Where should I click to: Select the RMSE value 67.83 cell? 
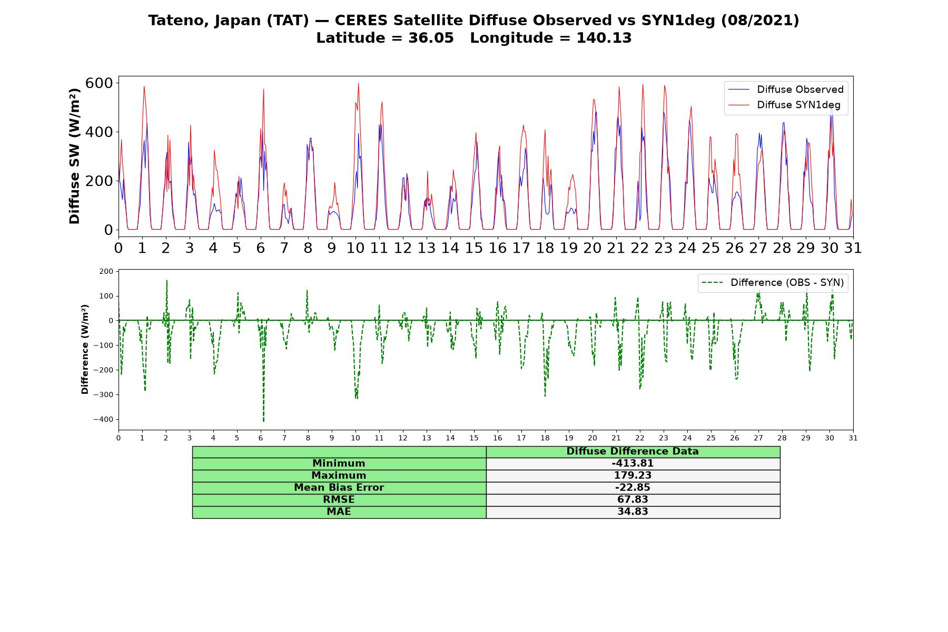(x=633, y=500)
